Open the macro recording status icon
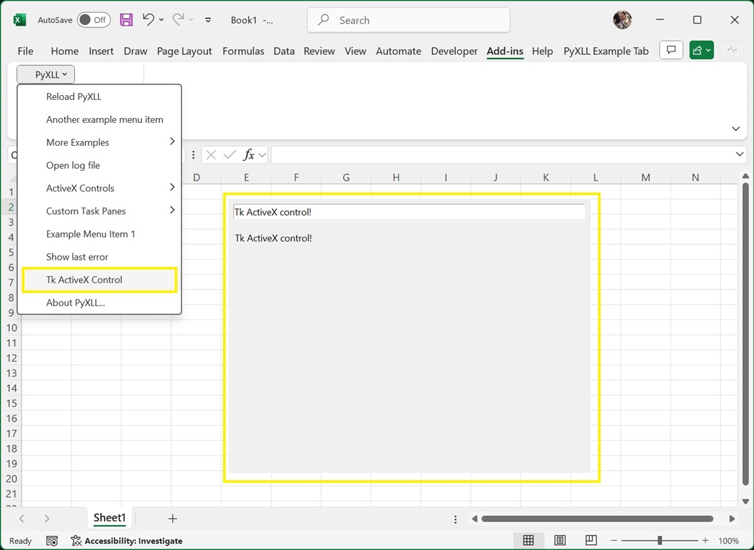This screenshot has height=550, width=754. coord(52,541)
